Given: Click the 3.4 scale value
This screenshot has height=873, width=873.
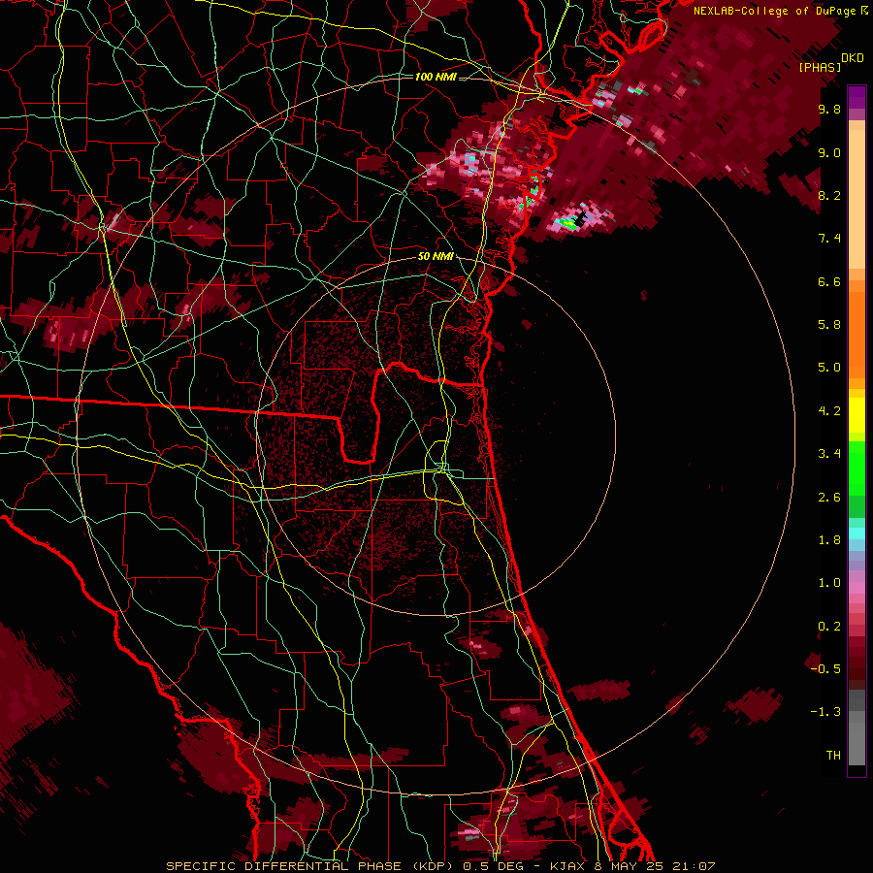Looking at the screenshot, I should click(x=829, y=454).
